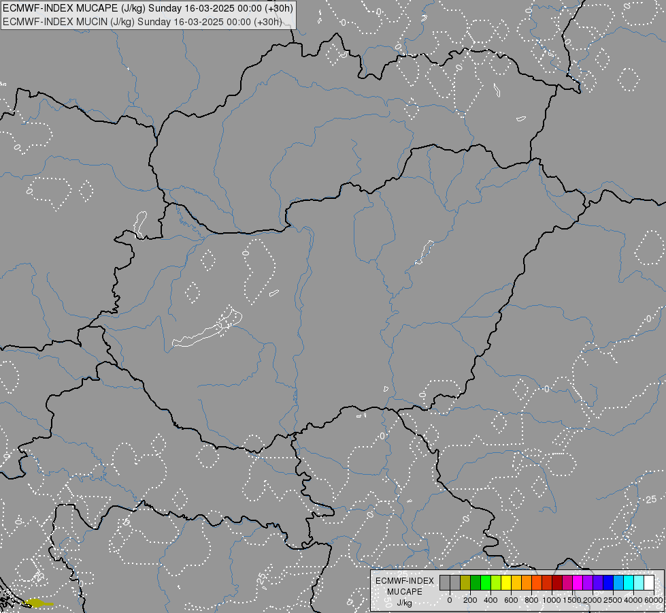Select the pure yellow legend swatch
This screenshot has height=613, width=666.
[x=506, y=582]
